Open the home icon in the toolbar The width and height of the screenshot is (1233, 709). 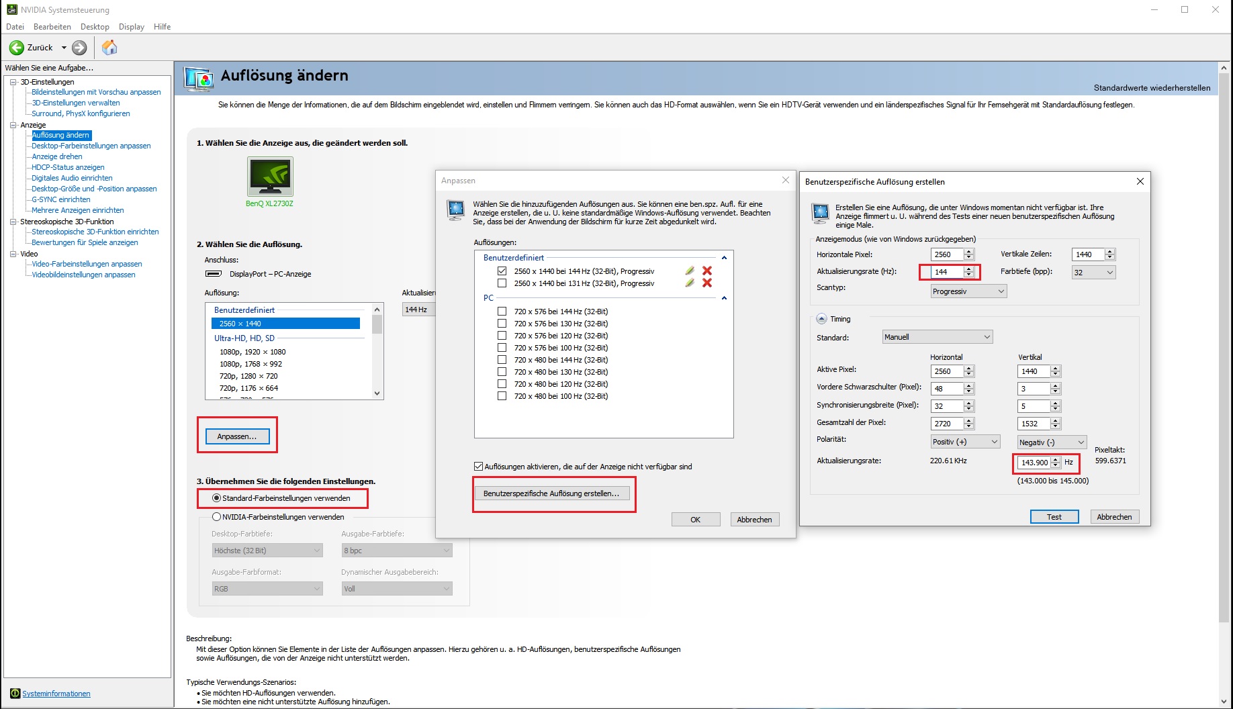click(109, 47)
